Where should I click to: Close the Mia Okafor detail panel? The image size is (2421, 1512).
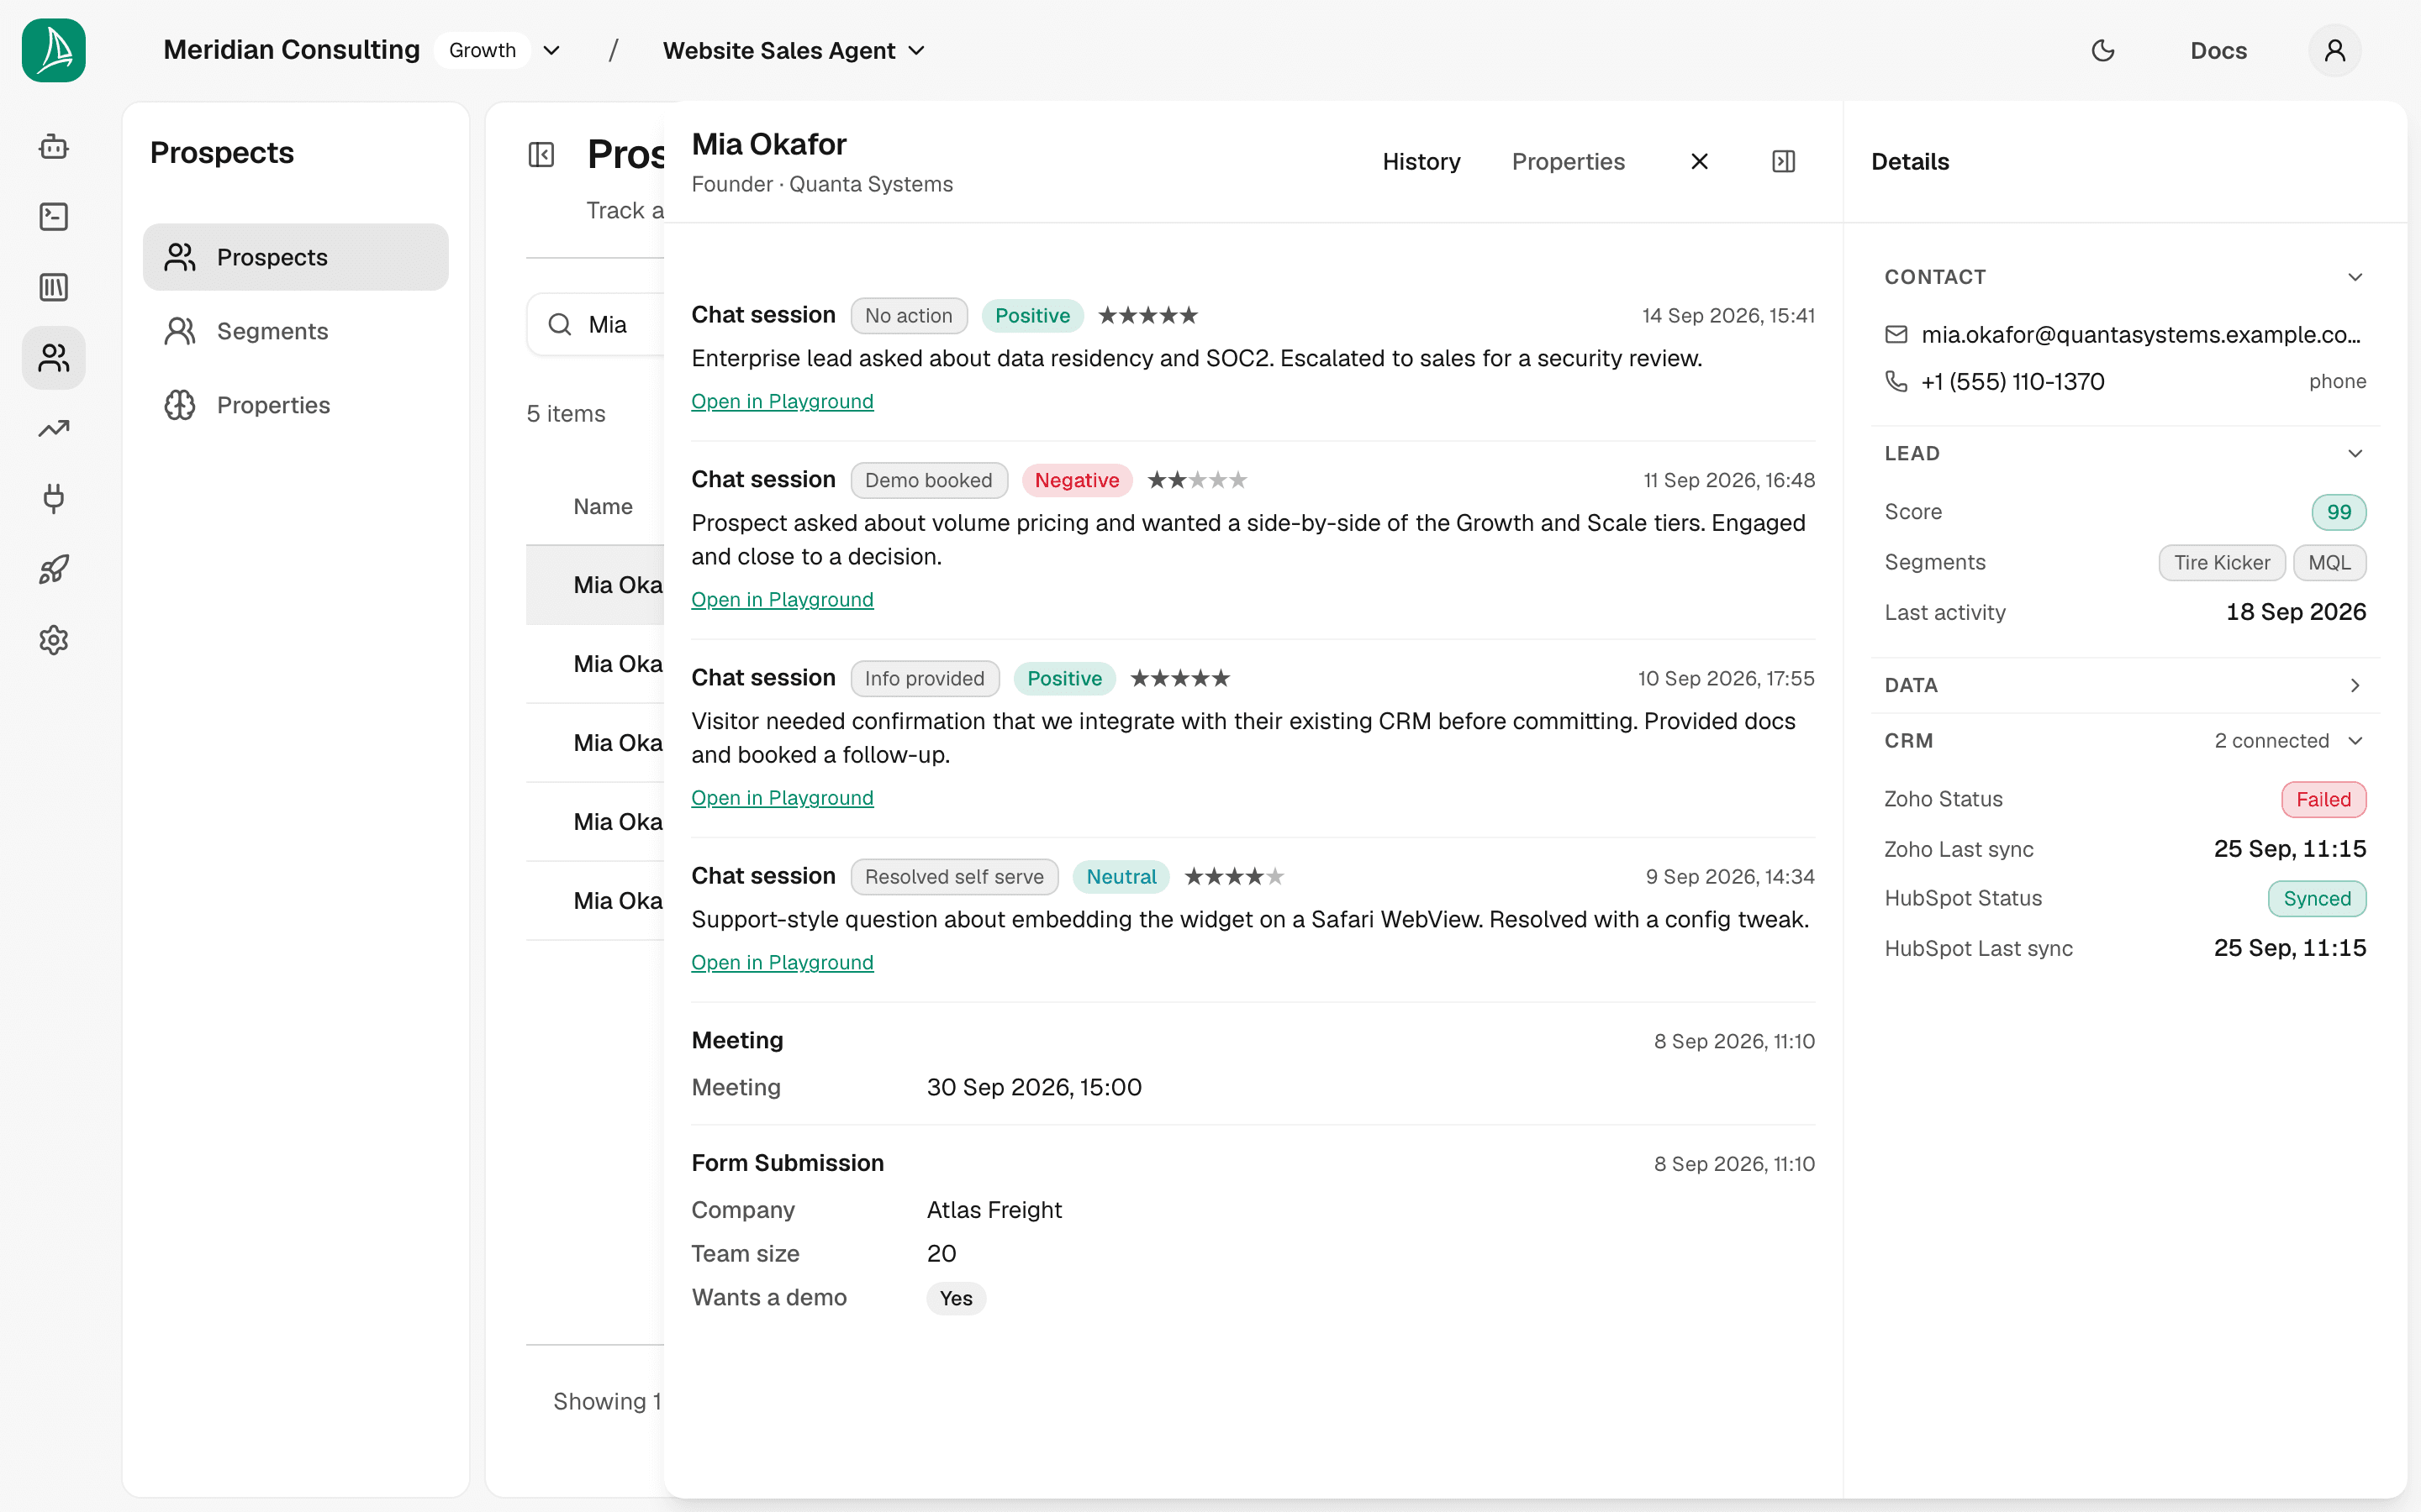click(x=1699, y=162)
